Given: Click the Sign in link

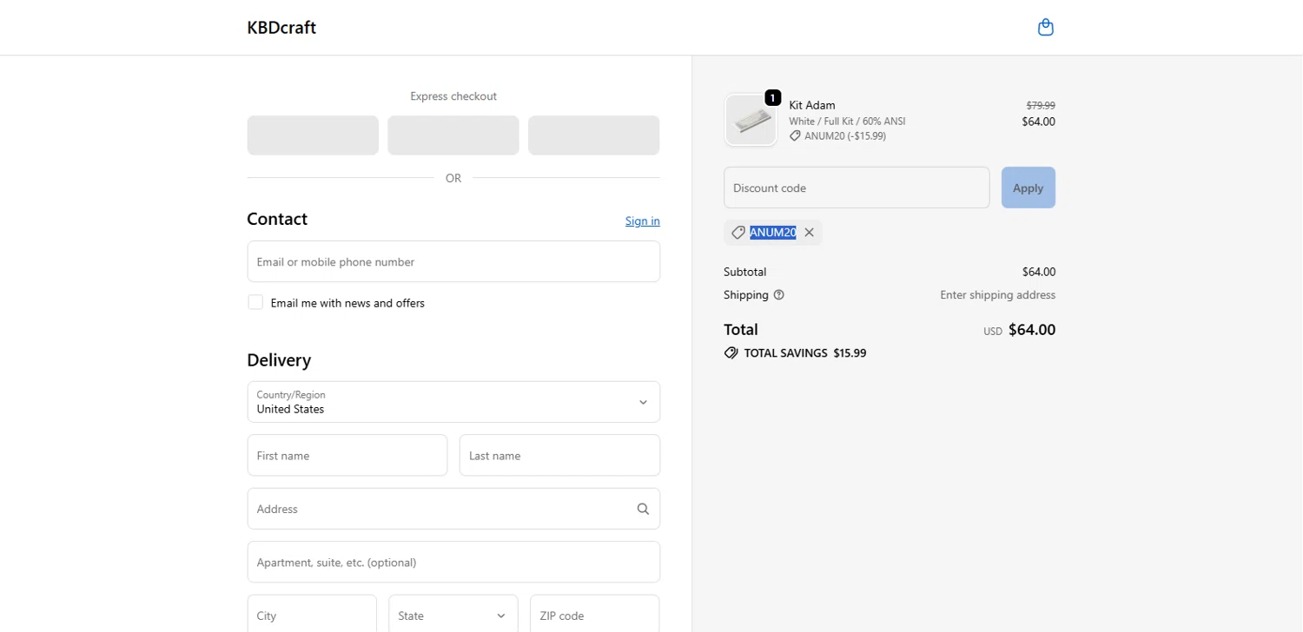Looking at the screenshot, I should click(642, 221).
